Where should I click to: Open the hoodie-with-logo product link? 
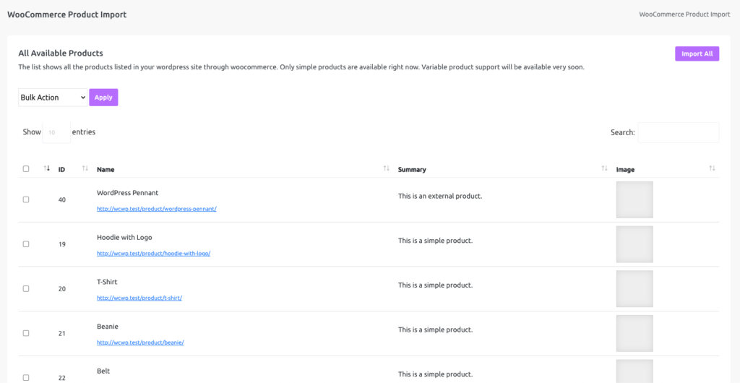[x=153, y=254]
